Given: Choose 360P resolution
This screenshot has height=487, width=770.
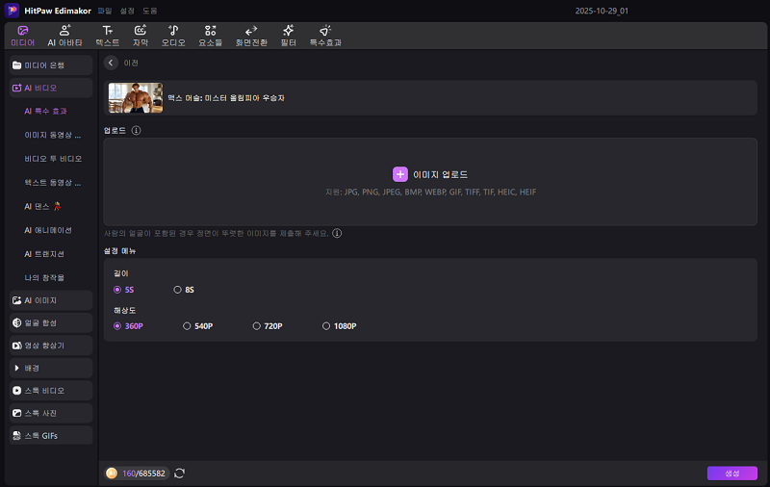Looking at the screenshot, I should tap(128, 326).
